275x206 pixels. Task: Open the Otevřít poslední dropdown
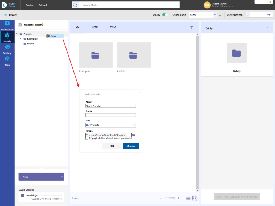[x=247, y=15]
